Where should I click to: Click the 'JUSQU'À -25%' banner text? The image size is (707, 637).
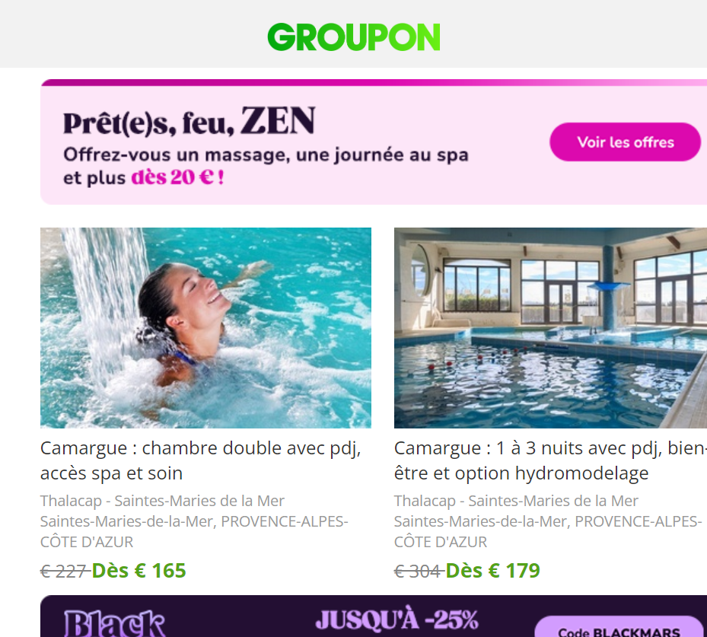(396, 619)
